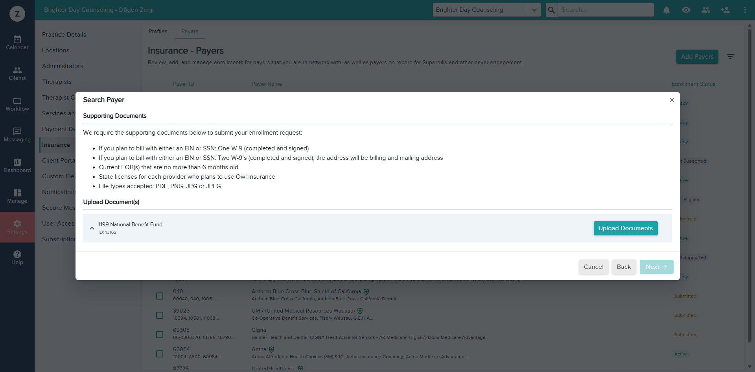Click the shield icon next to Aetna
Viewport: 755px width, 372px height.
click(x=271, y=350)
